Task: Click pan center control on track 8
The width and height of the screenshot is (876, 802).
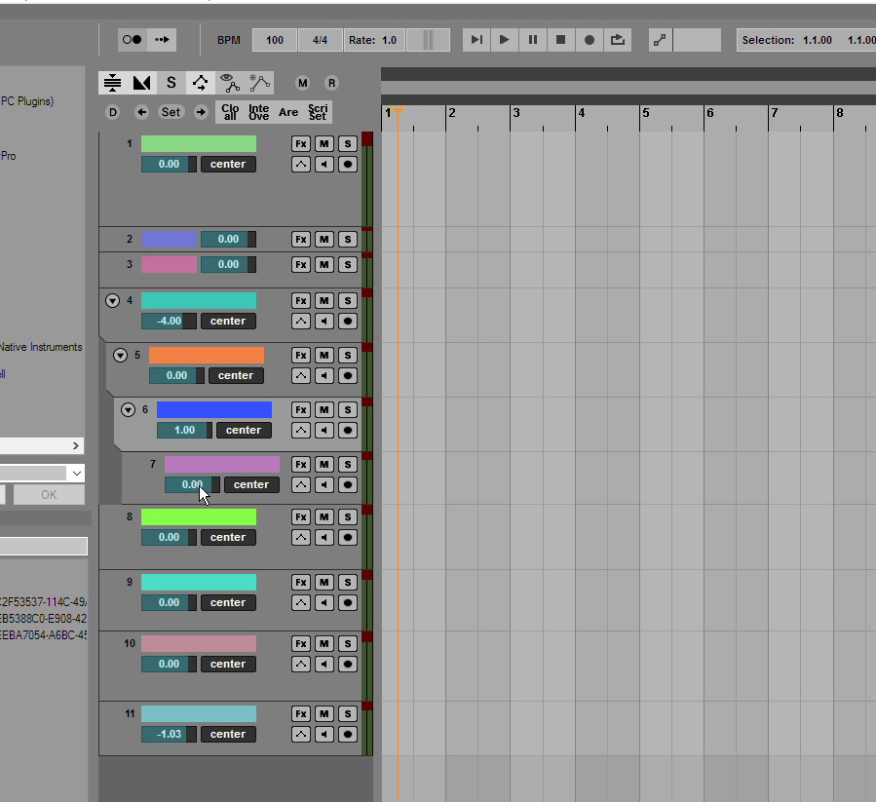Action: tap(228, 537)
